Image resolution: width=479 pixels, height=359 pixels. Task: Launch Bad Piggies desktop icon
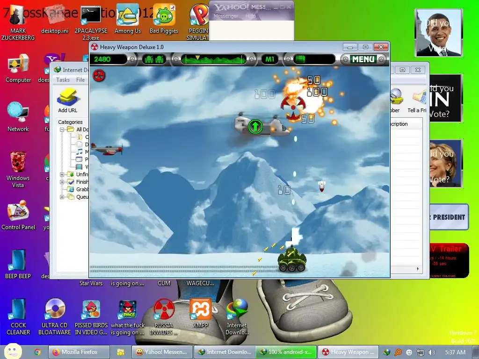pyautogui.click(x=164, y=18)
